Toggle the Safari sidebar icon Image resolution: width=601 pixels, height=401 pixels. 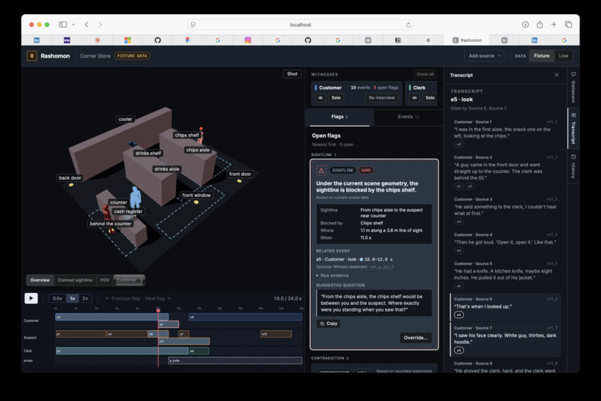click(63, 25)
